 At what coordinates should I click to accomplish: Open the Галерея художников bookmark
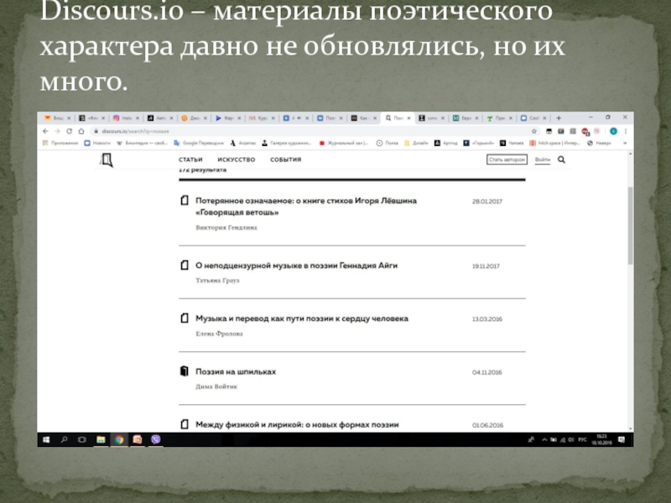287,143
